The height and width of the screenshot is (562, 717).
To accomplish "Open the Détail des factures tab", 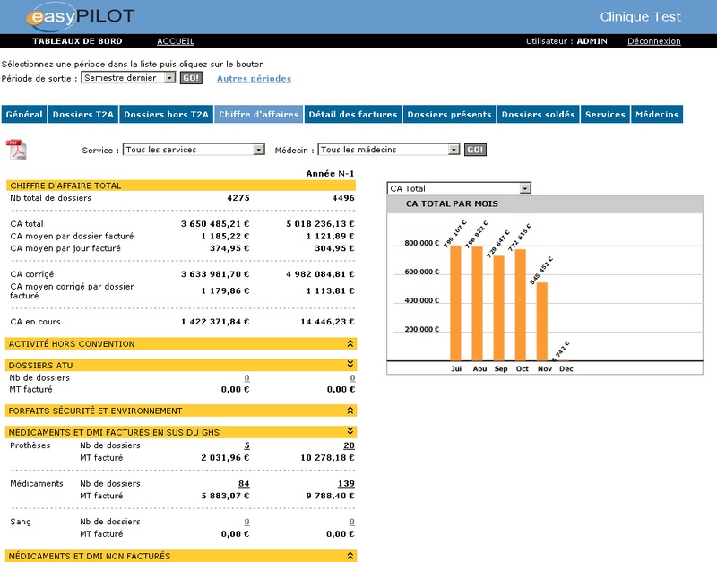I will 352,115.
